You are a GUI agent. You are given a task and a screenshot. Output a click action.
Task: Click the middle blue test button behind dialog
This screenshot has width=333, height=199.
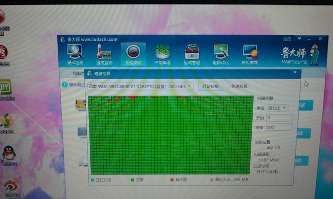[303, 133]
